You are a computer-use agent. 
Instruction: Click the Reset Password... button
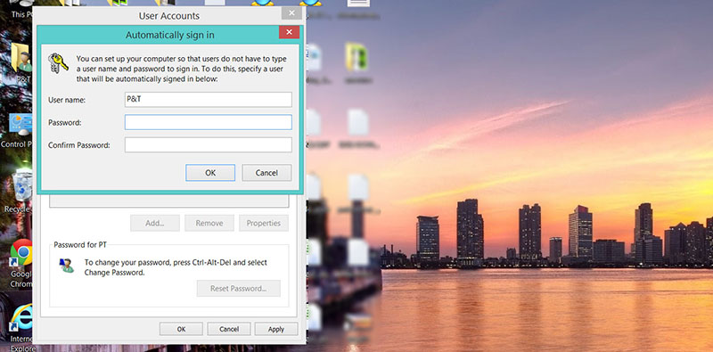tap(239, 289)
